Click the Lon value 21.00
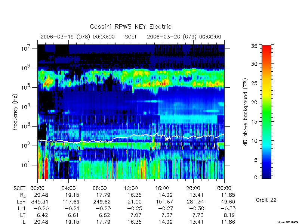 click(135, 202)
